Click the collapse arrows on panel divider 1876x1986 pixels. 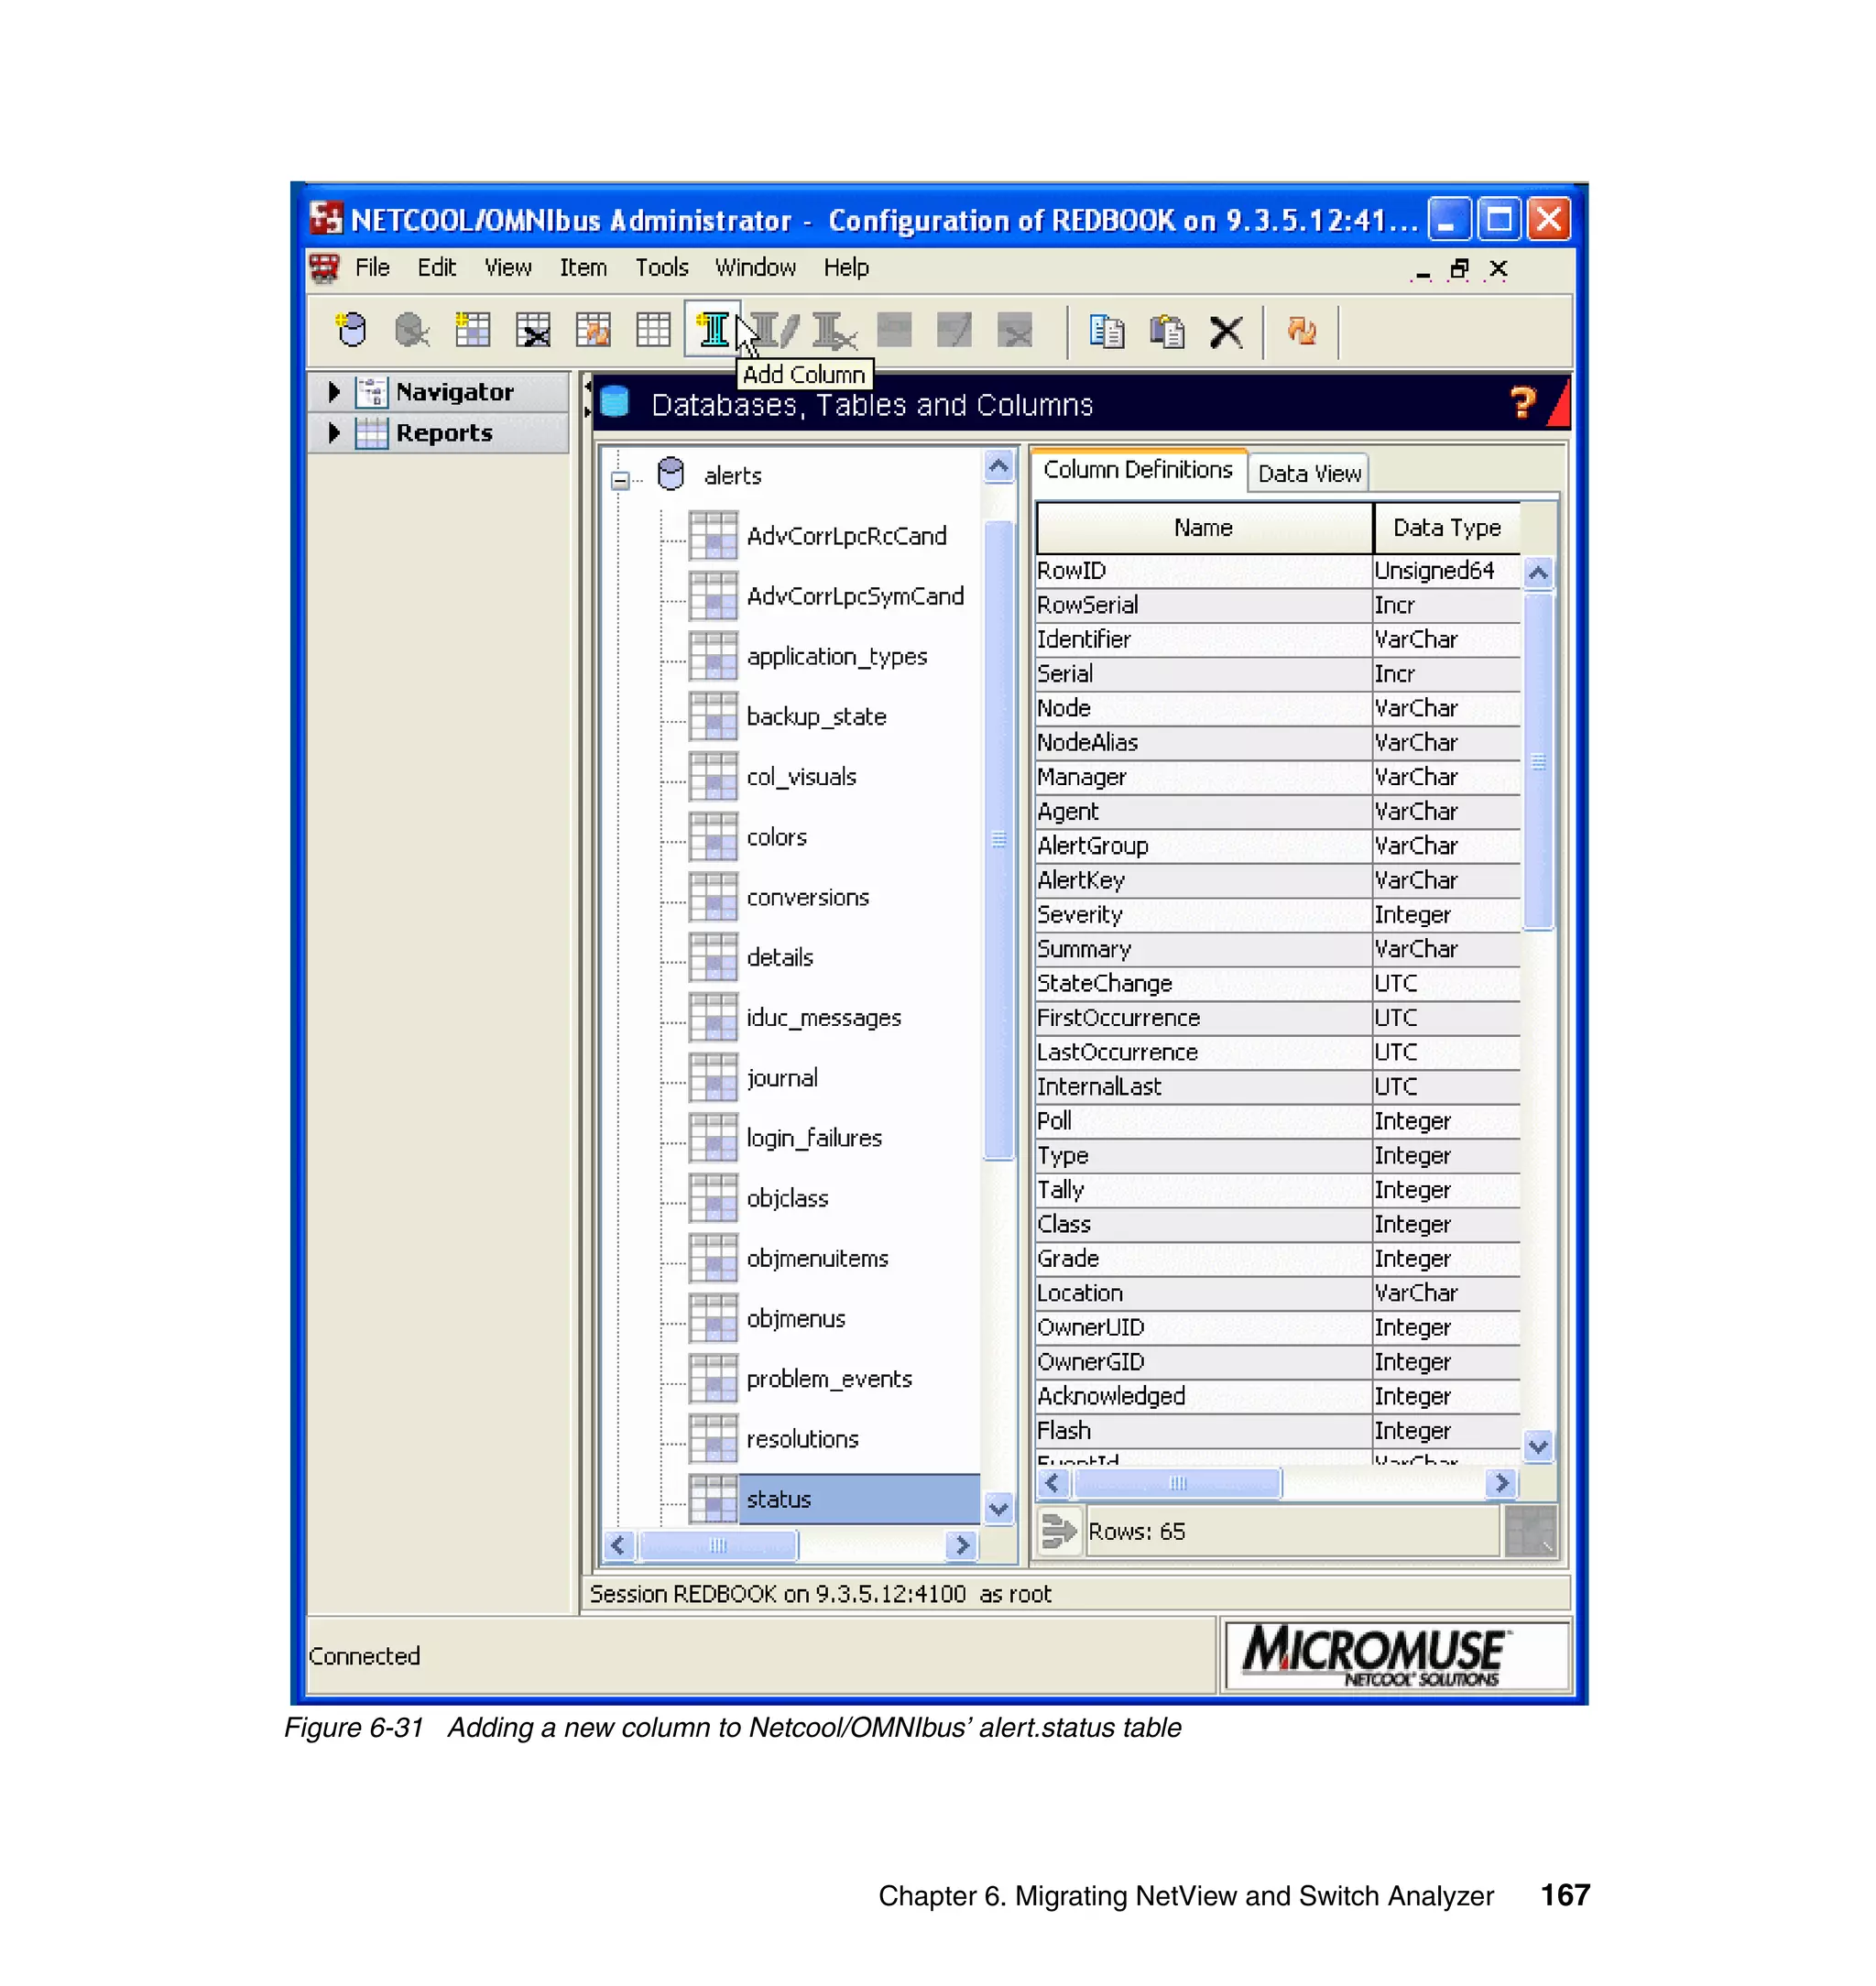(x=587, y=398)
